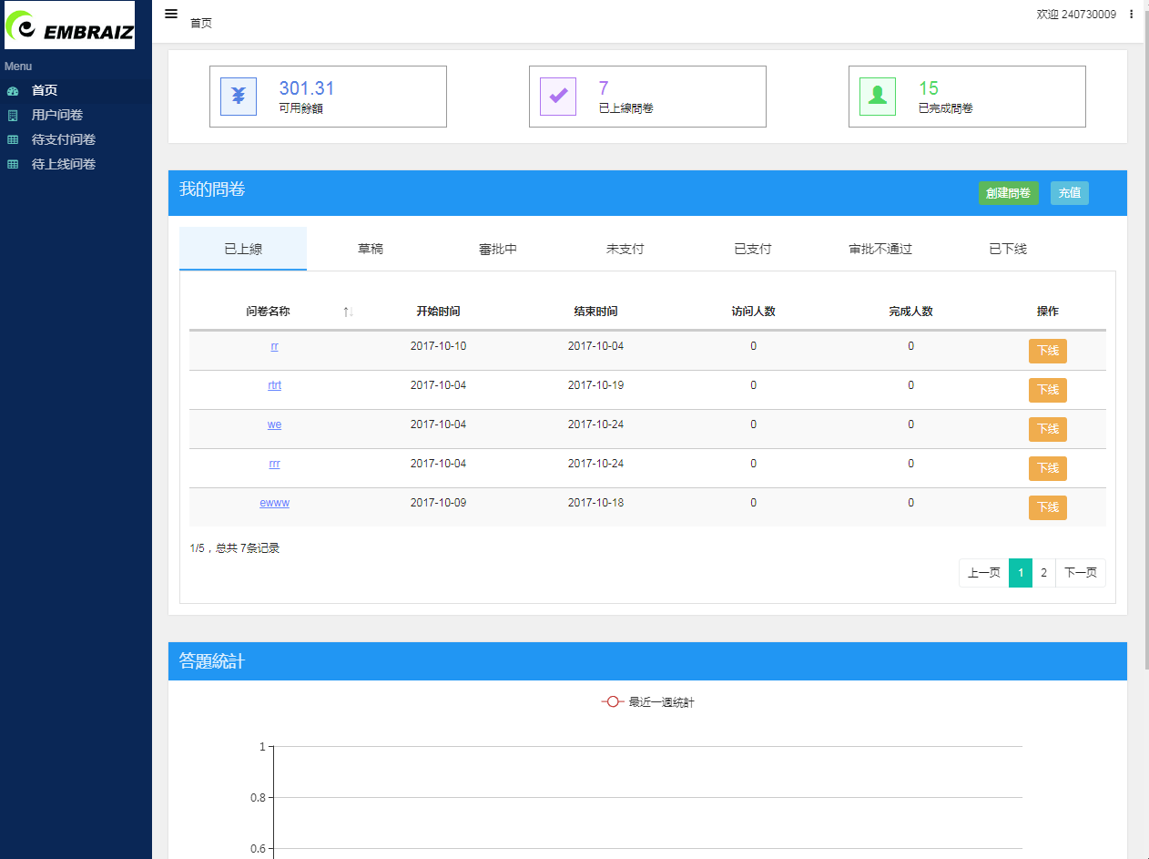The width and height of the screenshot is (1149, 859).
Task: Click the purple checkmark icon
Action: pos(558,97)
